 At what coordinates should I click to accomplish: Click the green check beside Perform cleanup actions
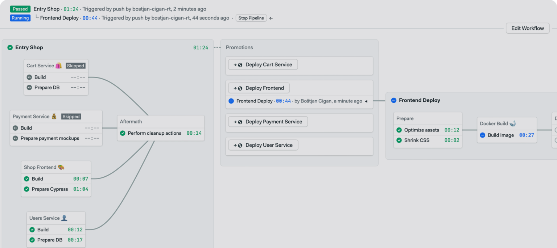[x=123, y=133]
